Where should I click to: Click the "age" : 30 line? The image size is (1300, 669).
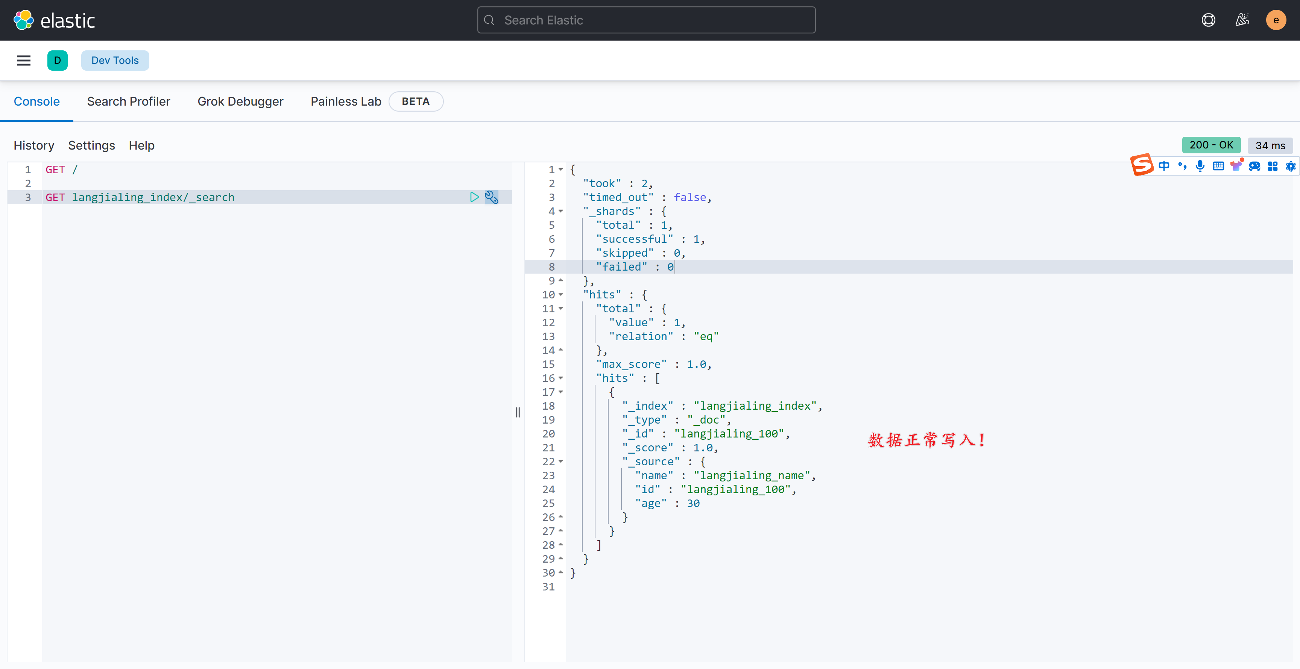point(667,503)
